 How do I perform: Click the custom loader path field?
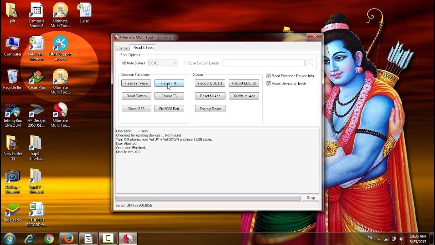tap(263, 63)
